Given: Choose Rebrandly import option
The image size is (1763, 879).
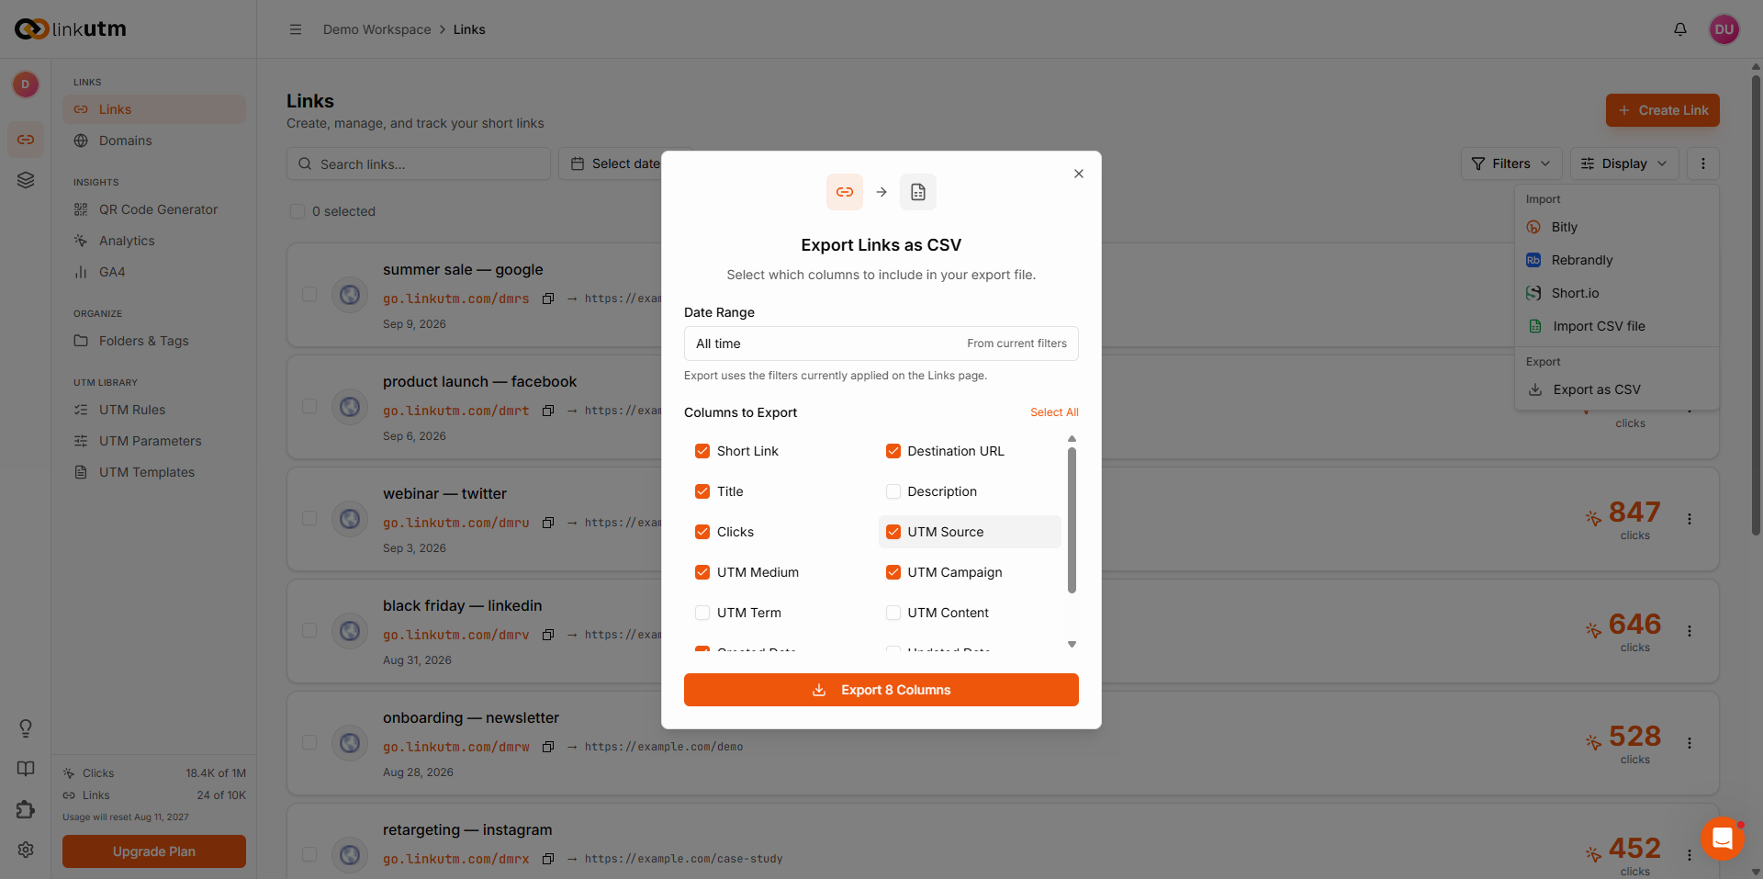Looking at the screenshot, I should pyautogui.click(x=1616, y=260).
